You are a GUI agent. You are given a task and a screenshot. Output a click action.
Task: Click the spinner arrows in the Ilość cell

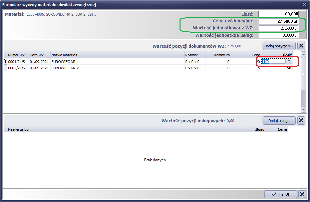[289, 62]
